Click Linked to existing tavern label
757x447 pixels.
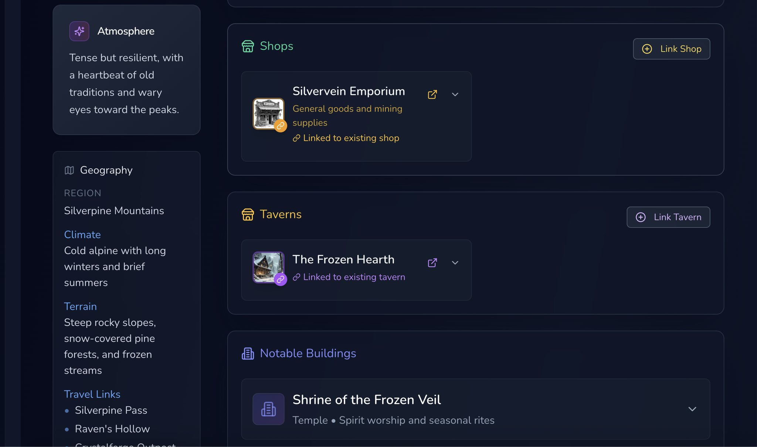click(x=349, y=277)
